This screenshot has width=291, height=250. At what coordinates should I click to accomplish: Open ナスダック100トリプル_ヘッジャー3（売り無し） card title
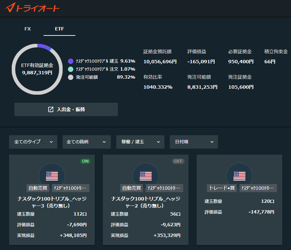pyautogui.click(x=52, y=202)
